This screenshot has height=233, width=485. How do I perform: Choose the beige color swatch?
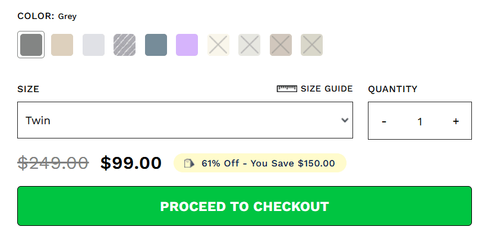click(62, 45)
